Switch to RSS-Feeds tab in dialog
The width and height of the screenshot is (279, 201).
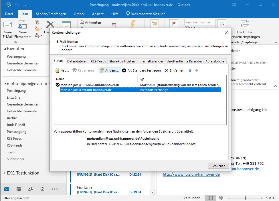98,61
